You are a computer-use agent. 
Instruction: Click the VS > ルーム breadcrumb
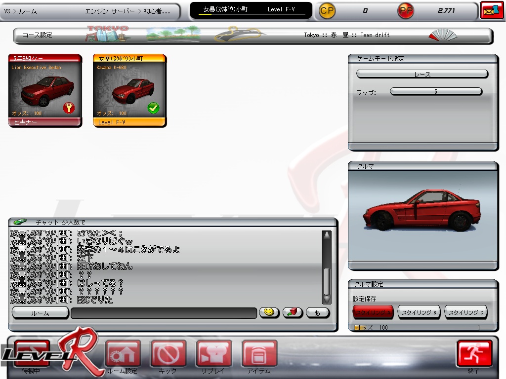20,11
